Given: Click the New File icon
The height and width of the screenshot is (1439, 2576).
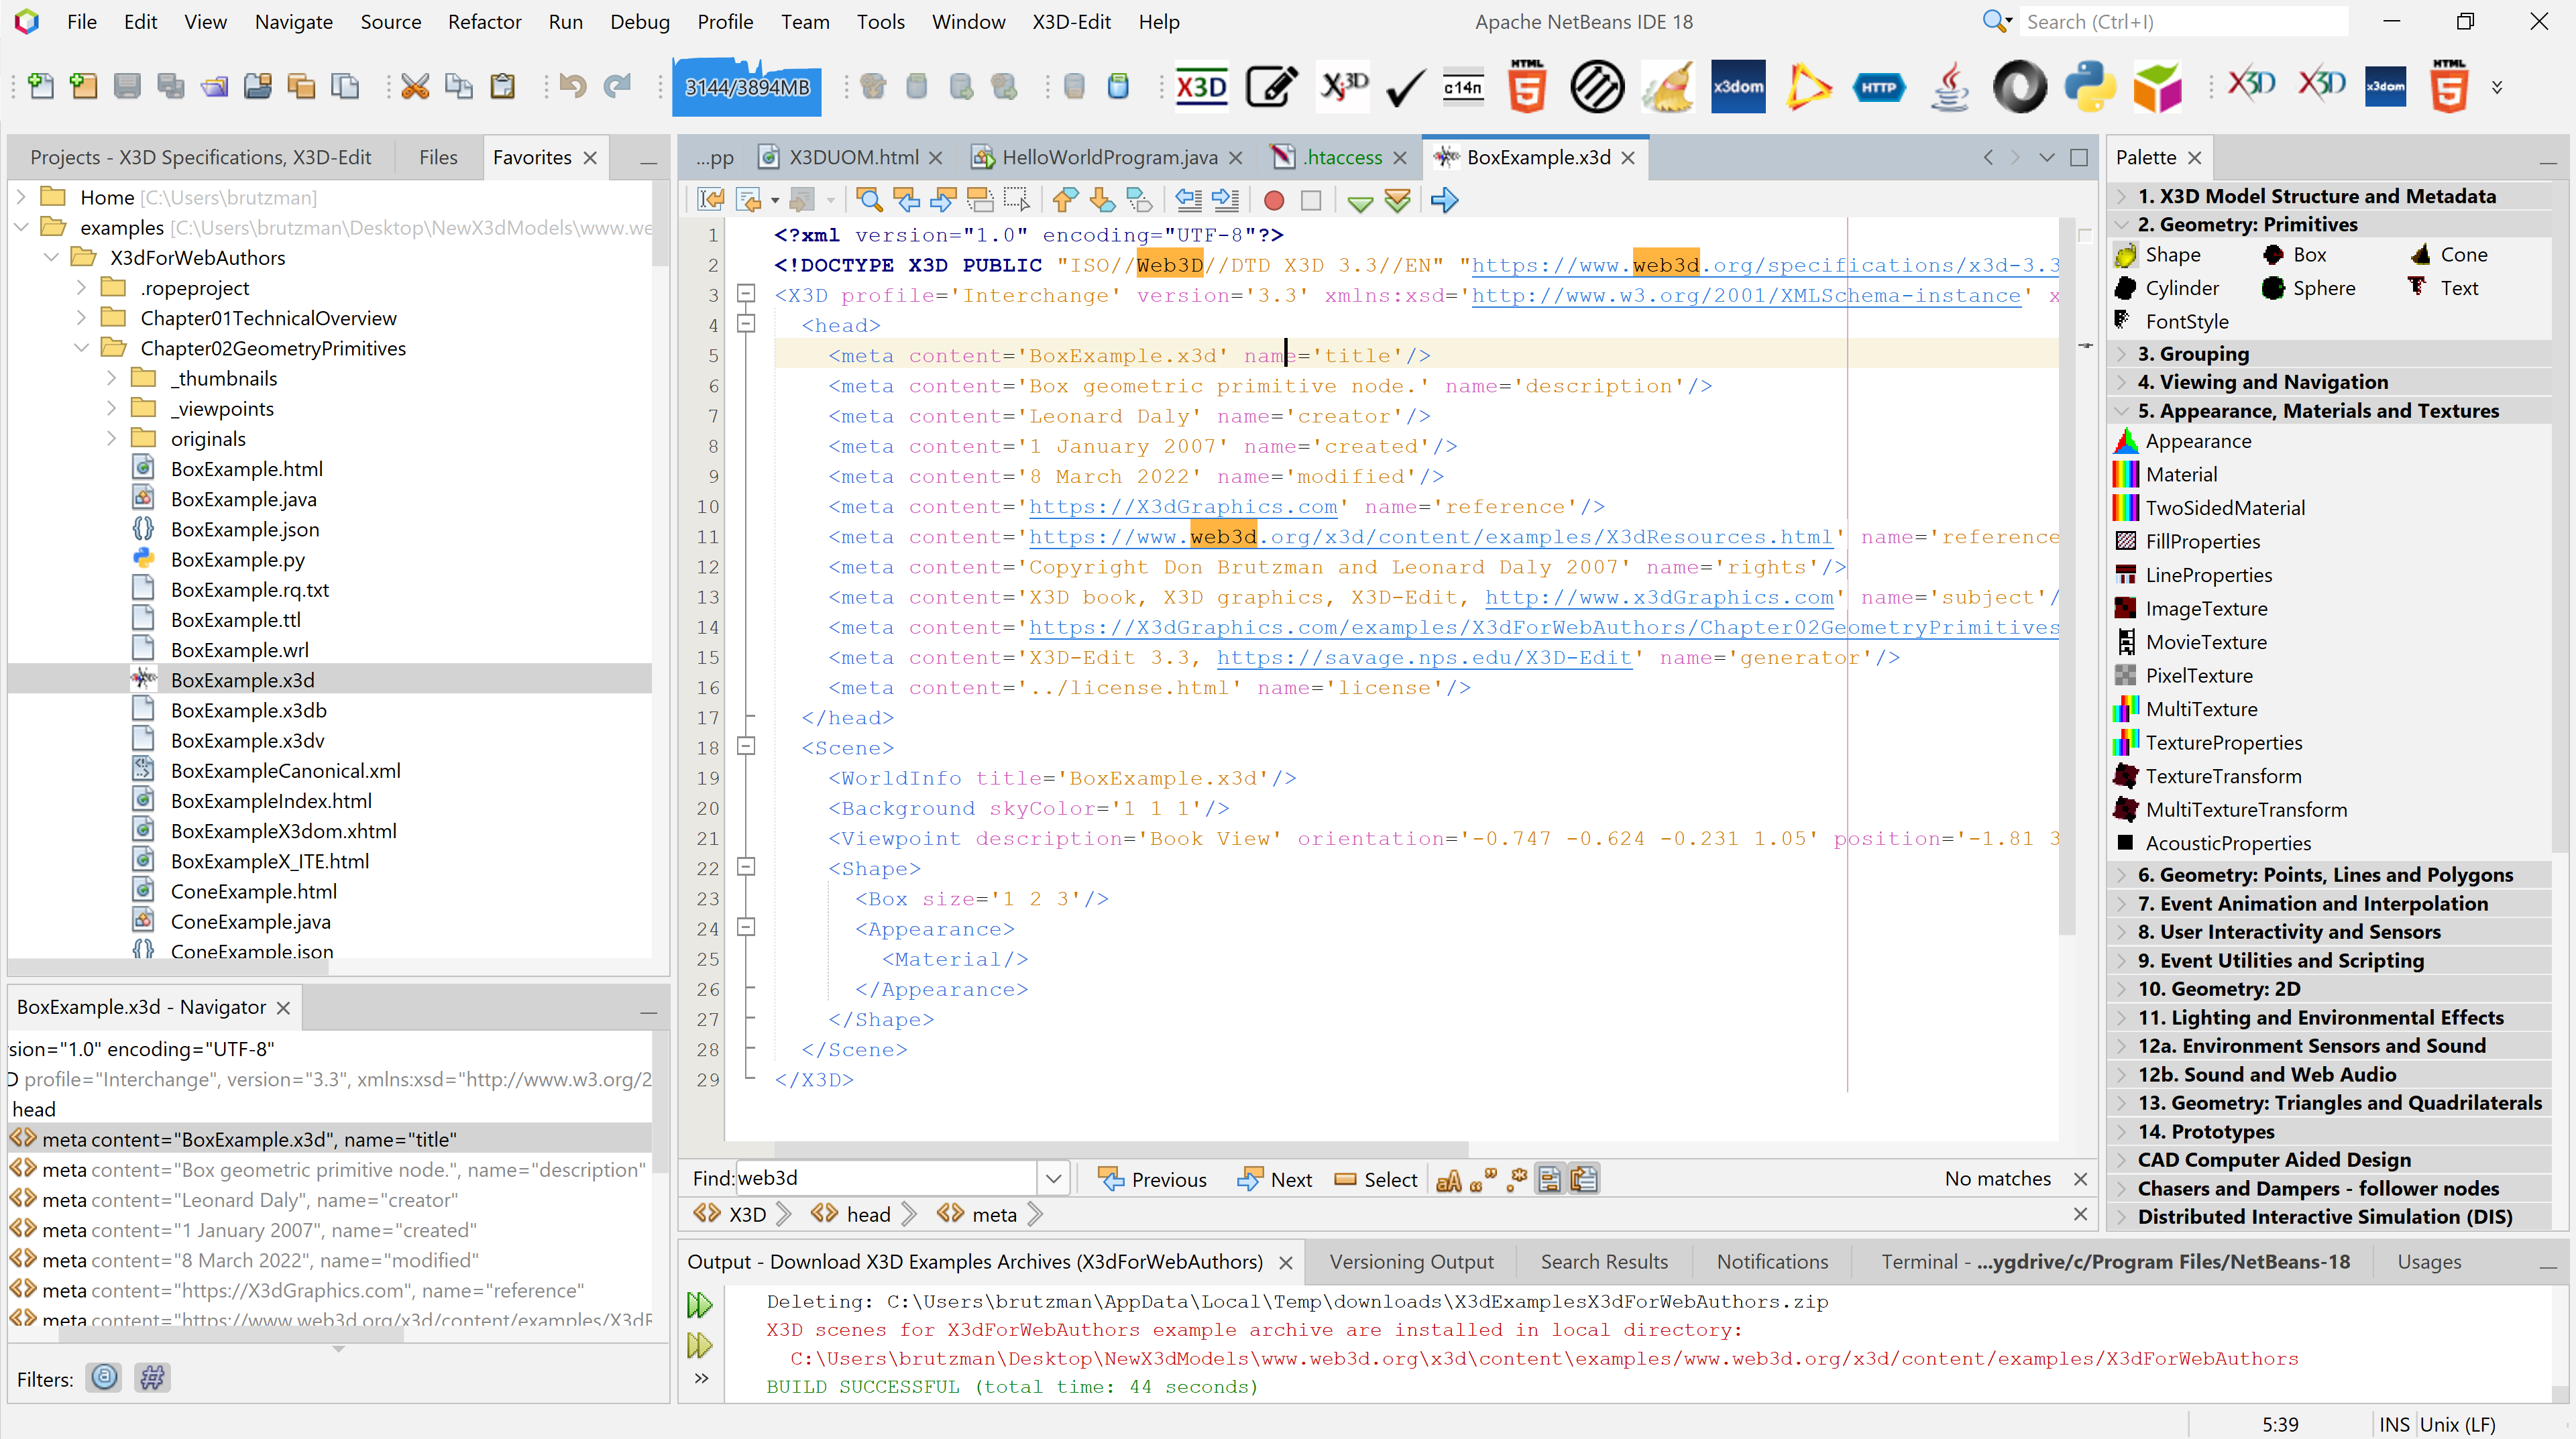Looking at the screenshot, I should tap(41, 86).
